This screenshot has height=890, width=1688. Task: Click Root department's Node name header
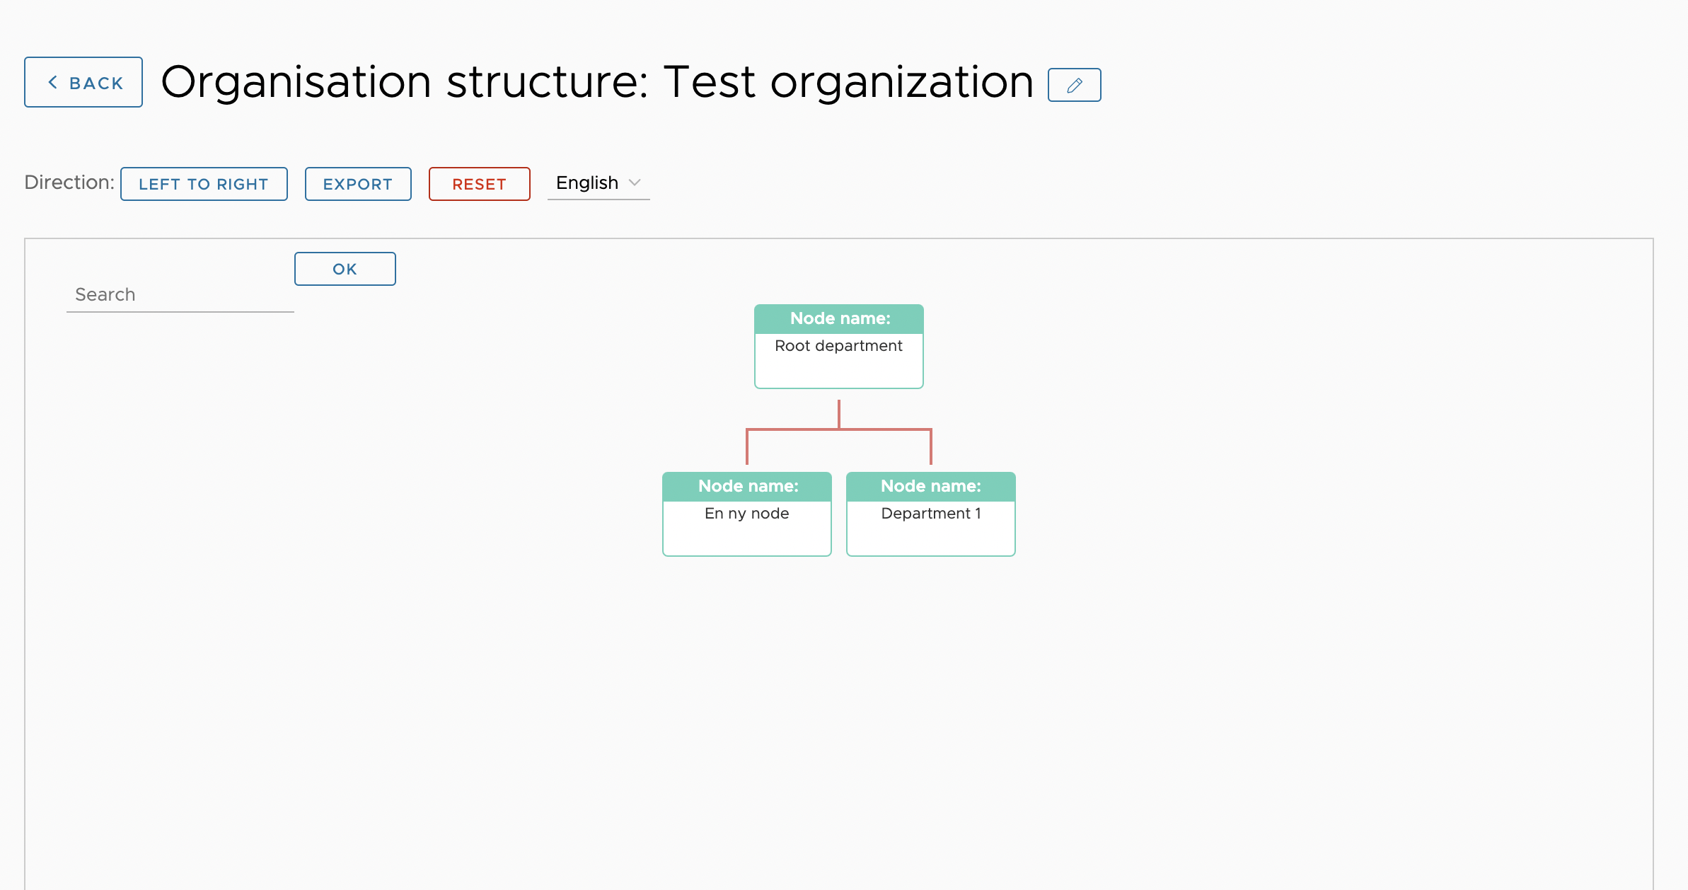839,319
